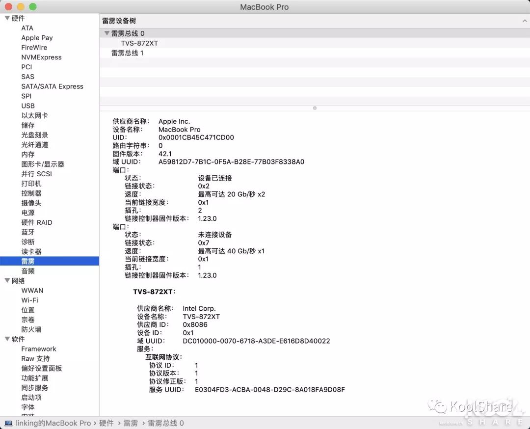Click the 雷雳设备树 column header
Viewport: 530px width, 429px height.
tap(119, 21)
